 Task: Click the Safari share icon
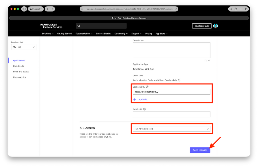coord(236,9)
